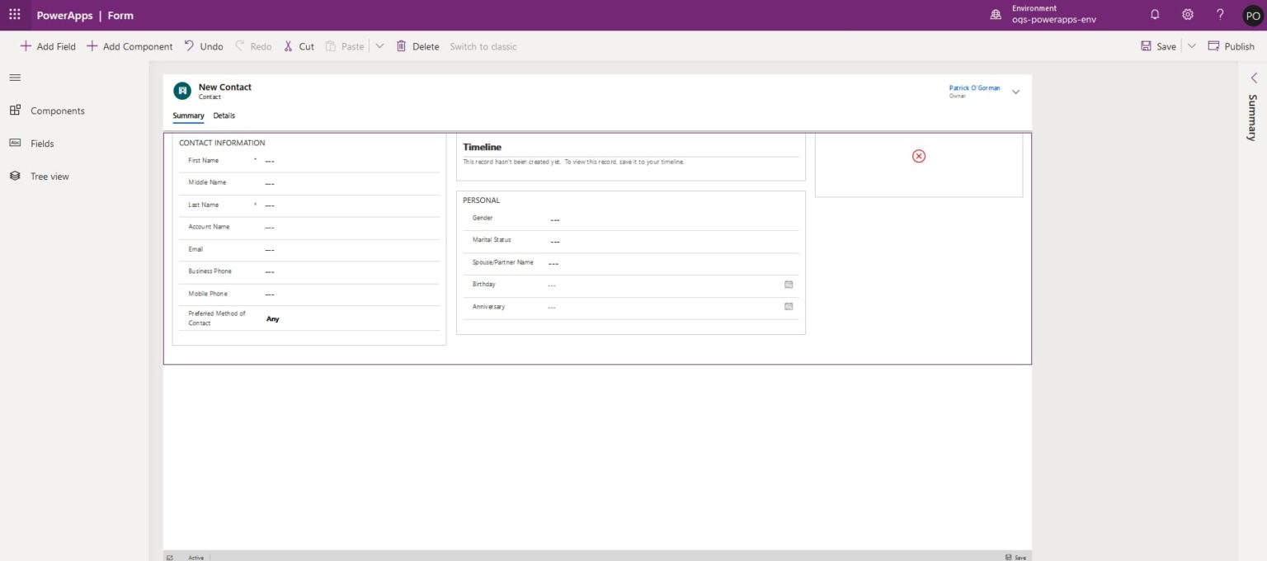Click the Birthday calendar picker icon
Screen dimensions: 1267x561
(x=789, y=285)
